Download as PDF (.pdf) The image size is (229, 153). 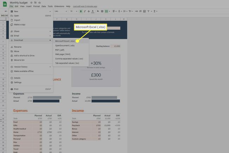(x=71, y=50)
